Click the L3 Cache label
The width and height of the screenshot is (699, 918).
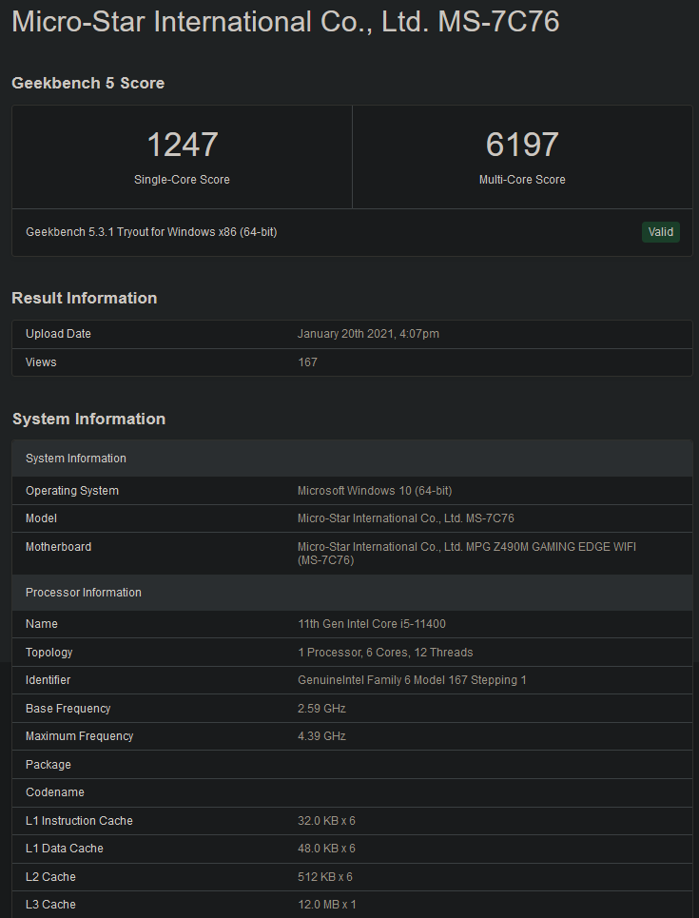50,905
